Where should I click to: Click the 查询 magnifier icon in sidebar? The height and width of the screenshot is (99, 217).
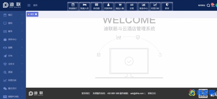(5, 72)
